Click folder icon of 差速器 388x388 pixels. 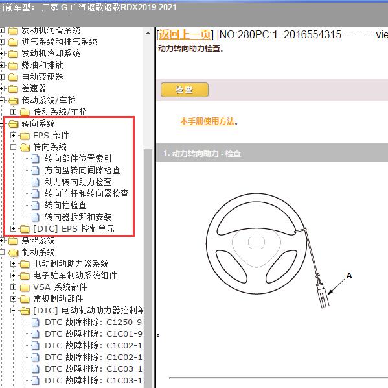(13, 89)
